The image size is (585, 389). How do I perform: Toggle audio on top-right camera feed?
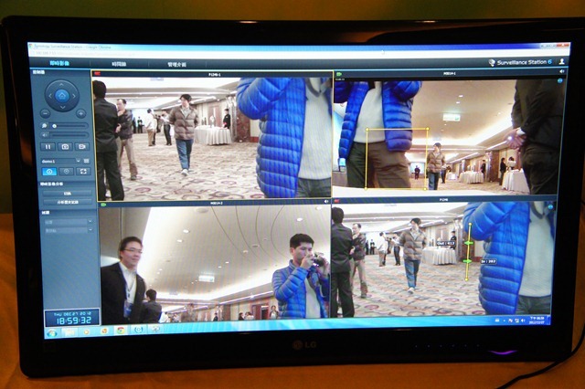pos(561,71)
